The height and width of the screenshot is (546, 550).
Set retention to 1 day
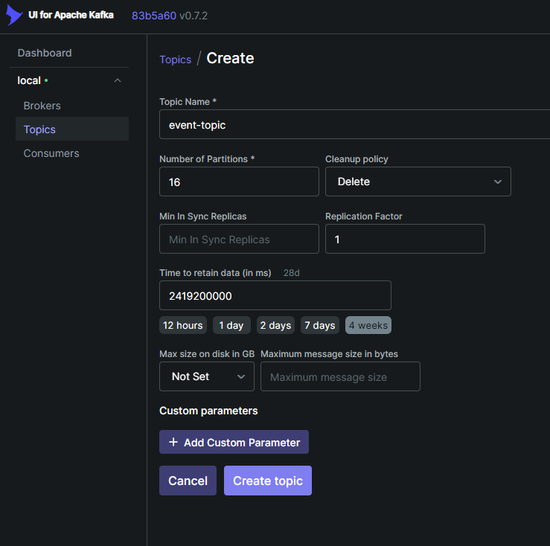pos(231,325)
